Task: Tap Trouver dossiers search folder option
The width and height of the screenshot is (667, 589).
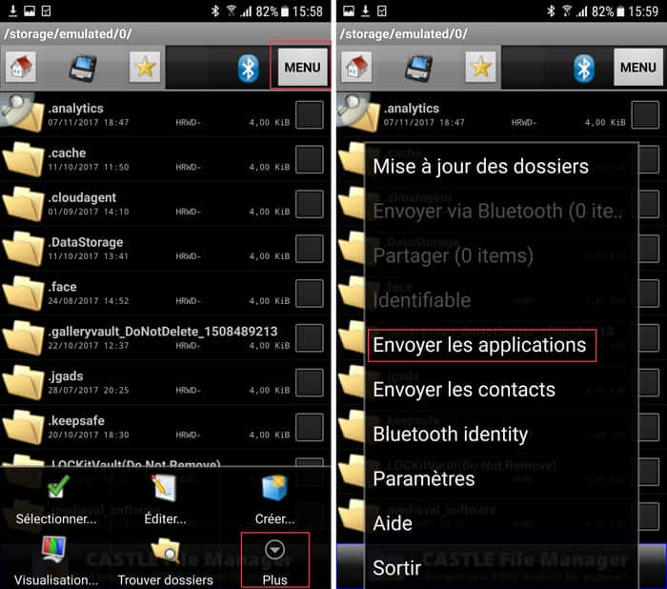Action: 165,561
